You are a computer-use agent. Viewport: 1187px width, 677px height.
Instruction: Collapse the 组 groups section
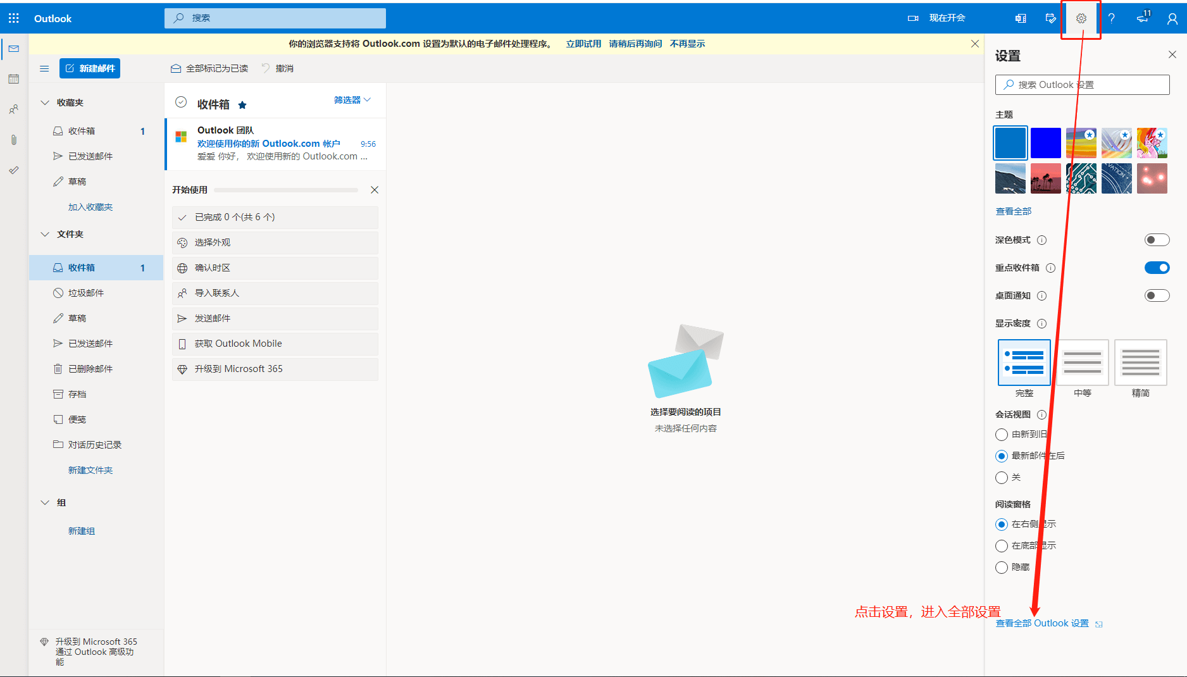click(x=45, y=502)
